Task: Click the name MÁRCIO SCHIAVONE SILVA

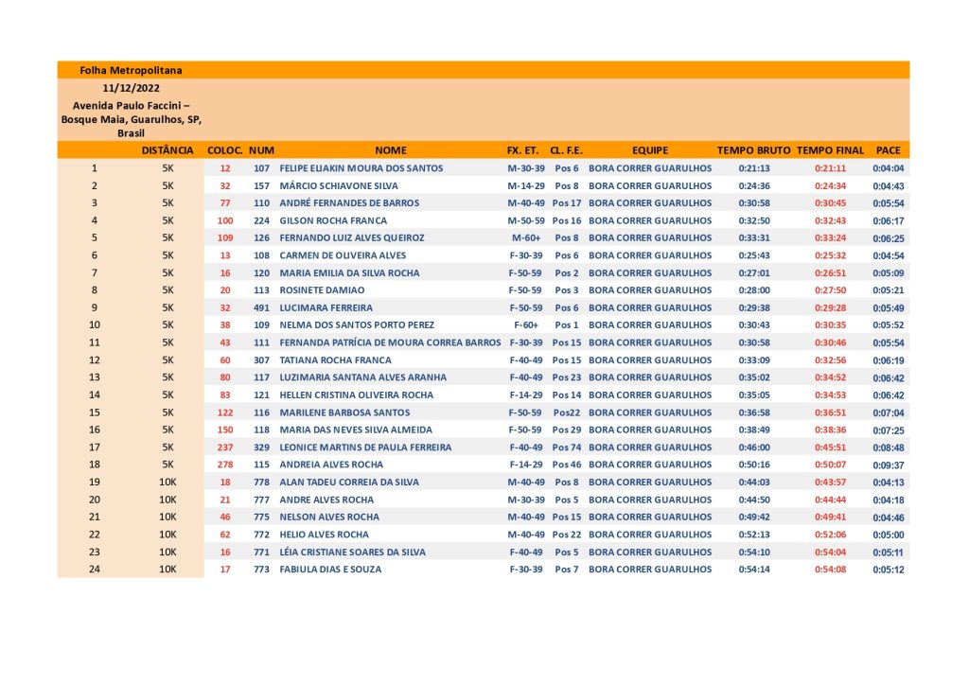Action: click(x=339, y=186)
